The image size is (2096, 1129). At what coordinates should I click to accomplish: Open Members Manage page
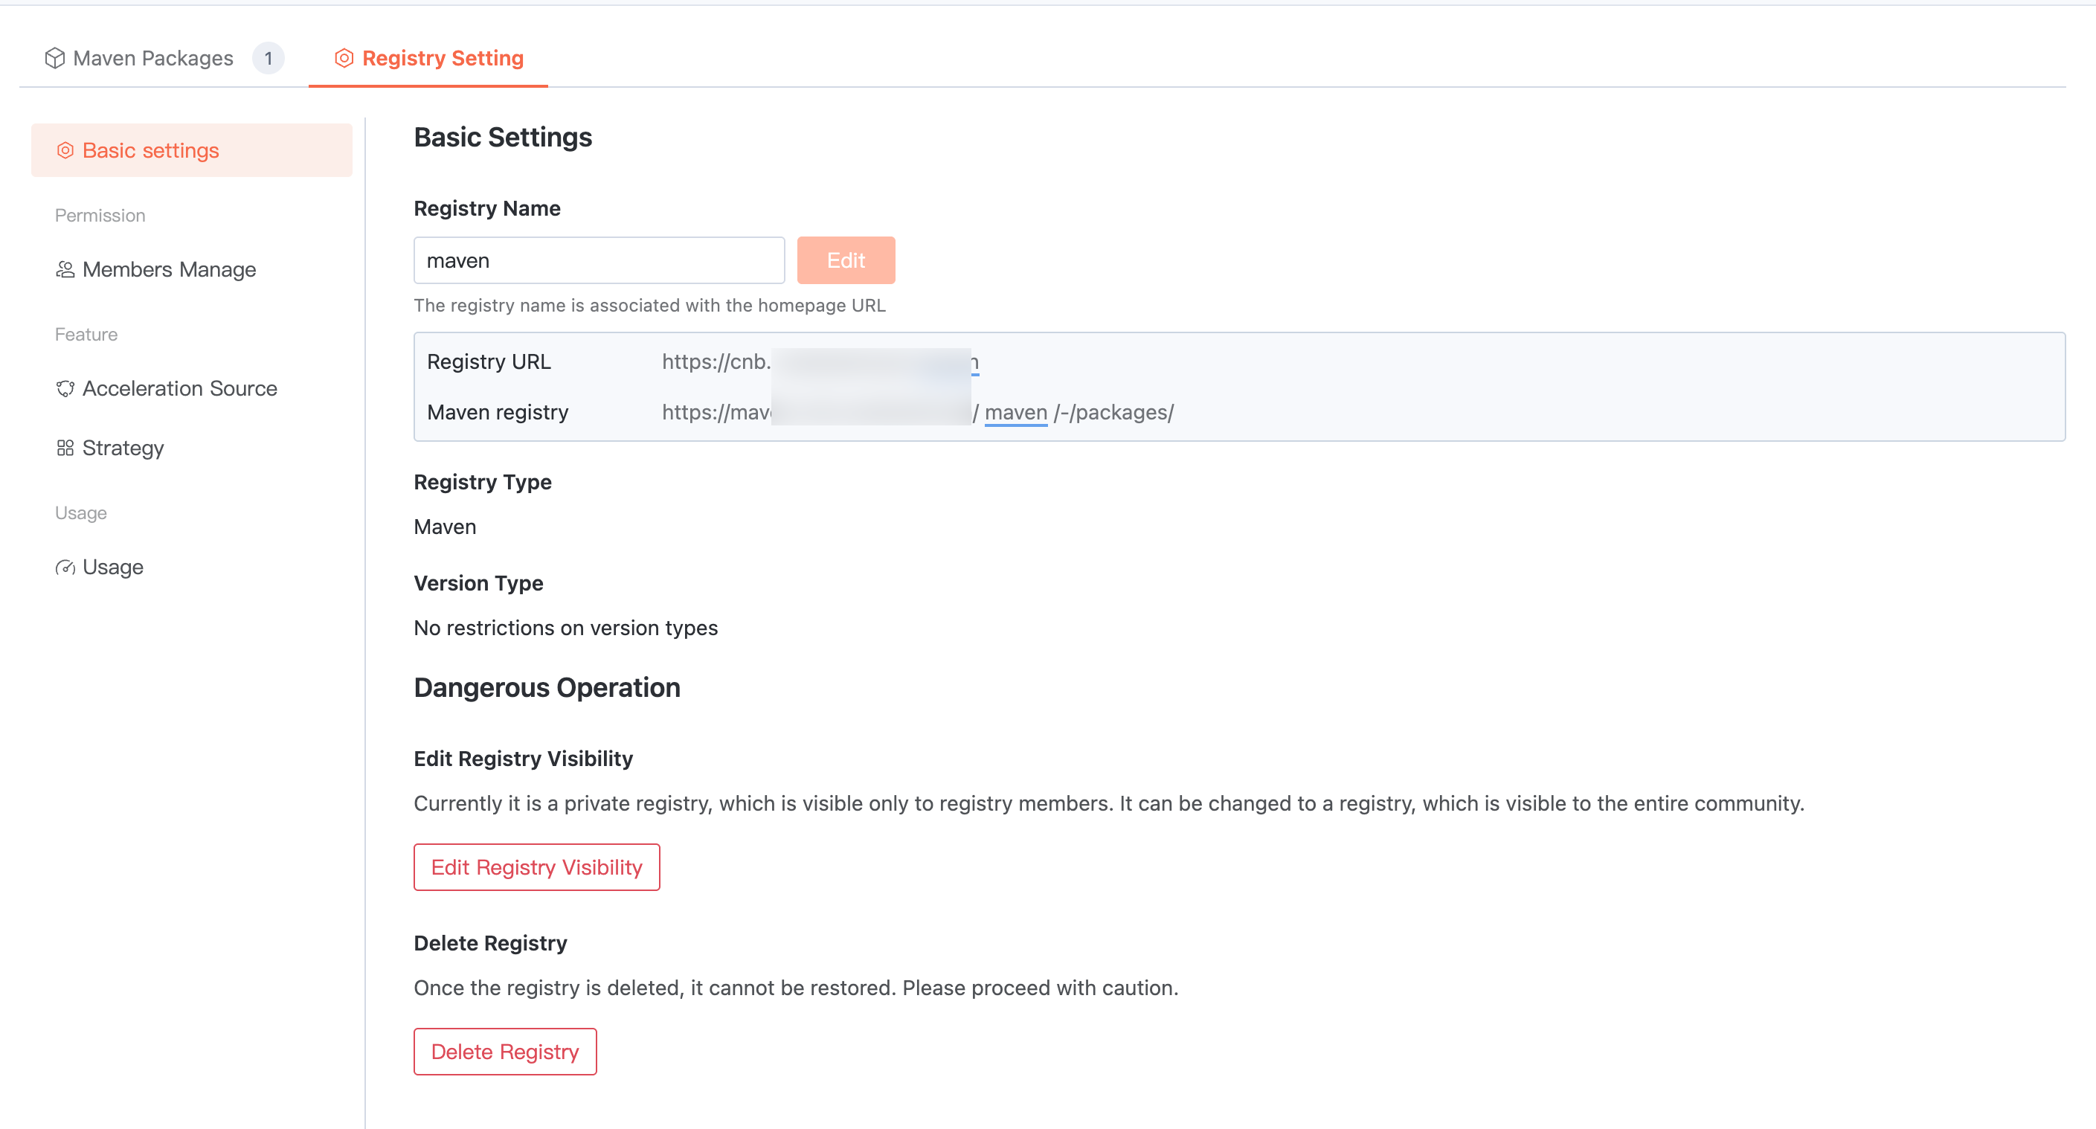pyautogui.click(x=170, y=269)
